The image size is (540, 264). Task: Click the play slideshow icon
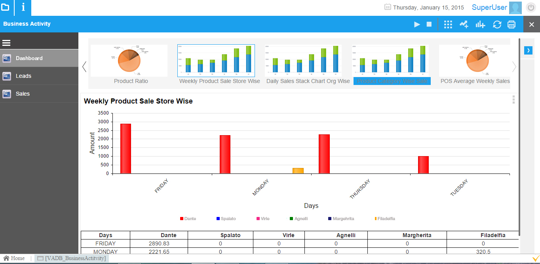417,25
